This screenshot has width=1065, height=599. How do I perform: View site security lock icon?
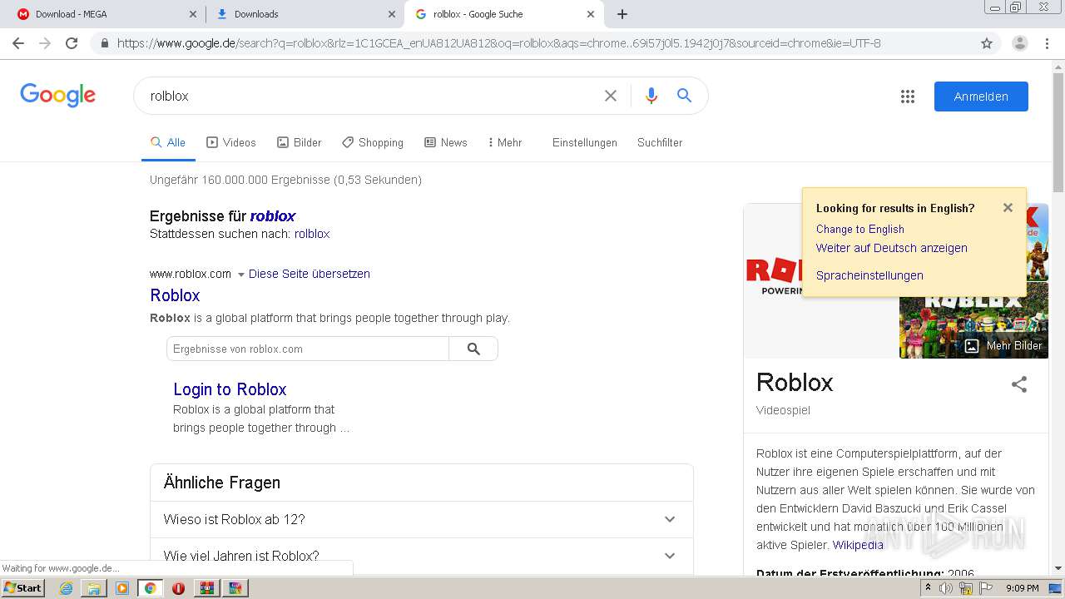tap(105, 43)
